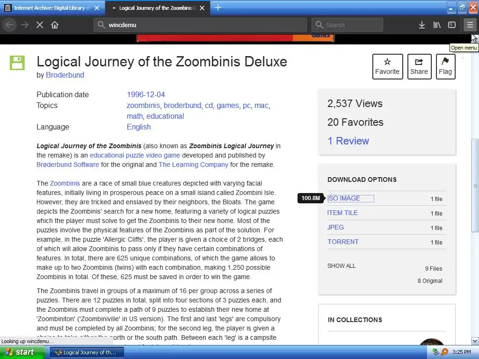Open a new tab with plus icon

218,7
